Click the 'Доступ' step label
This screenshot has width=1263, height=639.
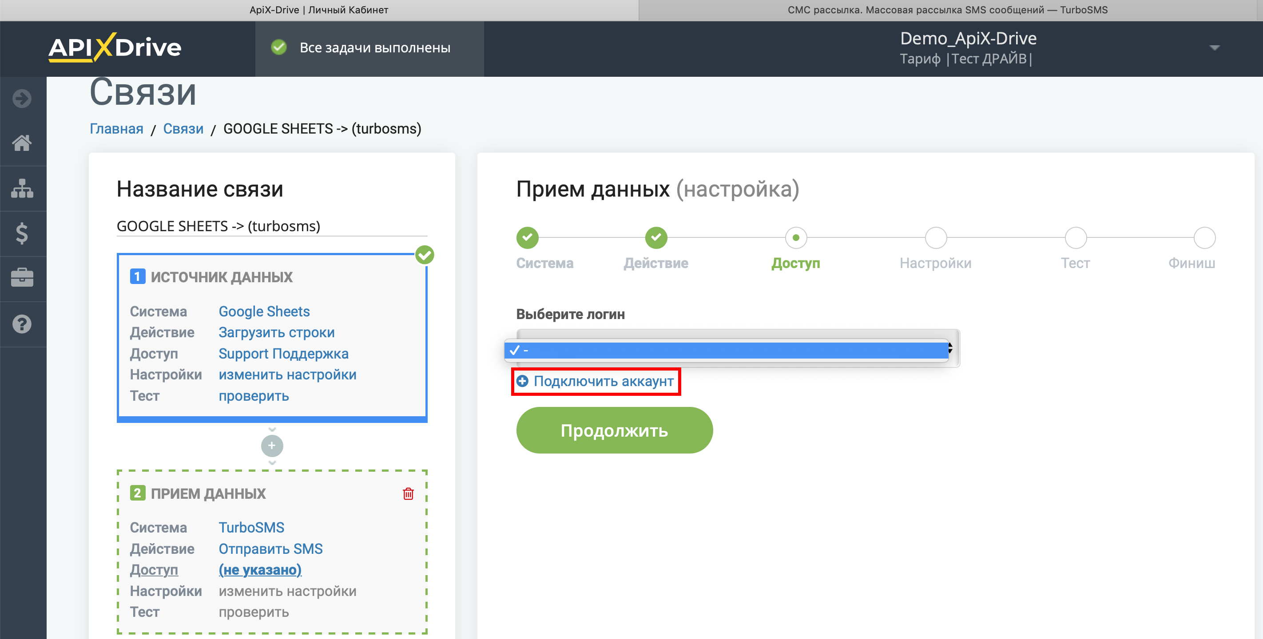coord(796,263)
